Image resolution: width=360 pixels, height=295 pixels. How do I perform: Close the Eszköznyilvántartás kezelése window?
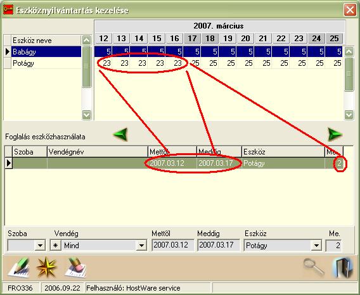[x=350, y=10]
